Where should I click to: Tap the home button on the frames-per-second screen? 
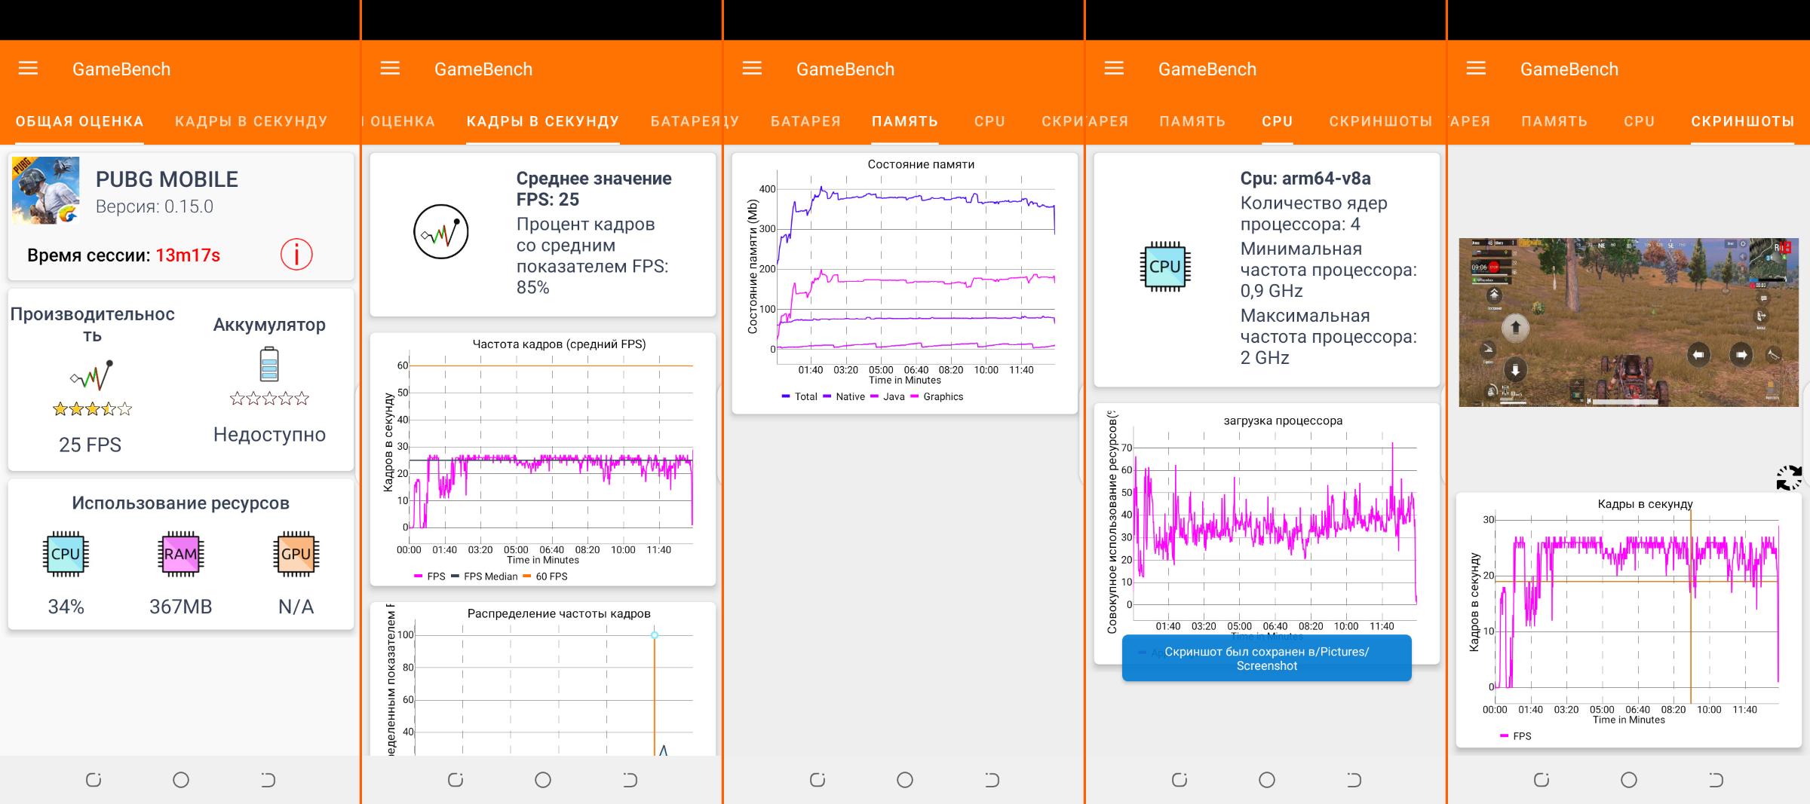(x=543, y=780)
